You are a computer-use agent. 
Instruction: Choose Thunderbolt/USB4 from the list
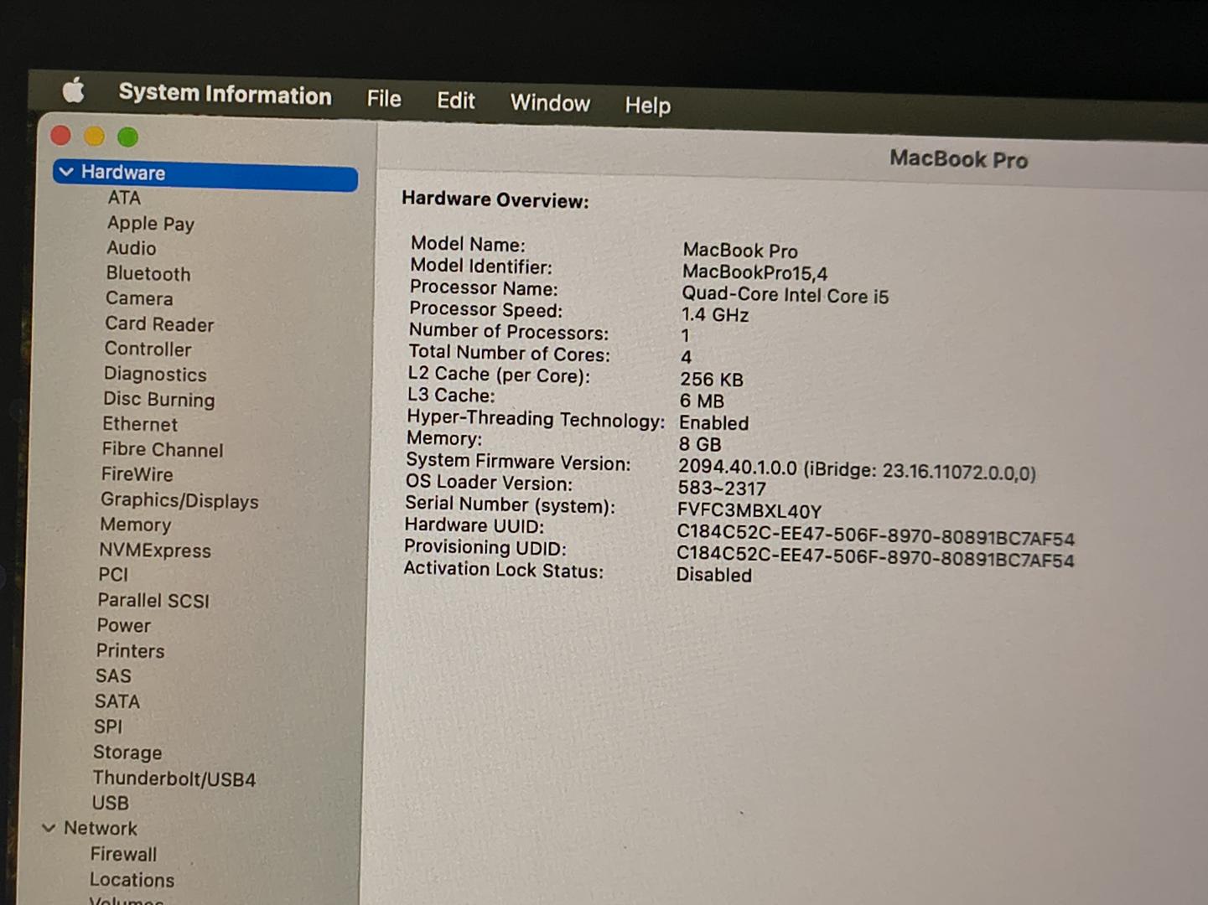pyautogui.click(x=174, y=778)
